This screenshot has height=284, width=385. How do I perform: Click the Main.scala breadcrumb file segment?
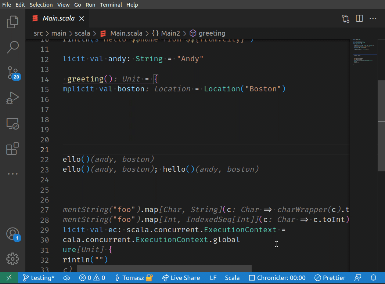point(122,33)
